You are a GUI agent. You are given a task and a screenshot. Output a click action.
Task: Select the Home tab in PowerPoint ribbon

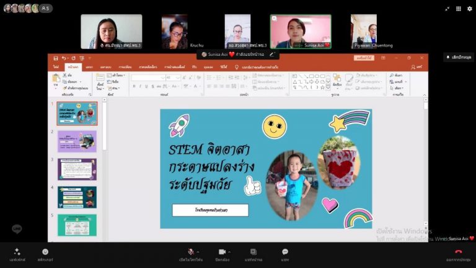coord(73,66)
